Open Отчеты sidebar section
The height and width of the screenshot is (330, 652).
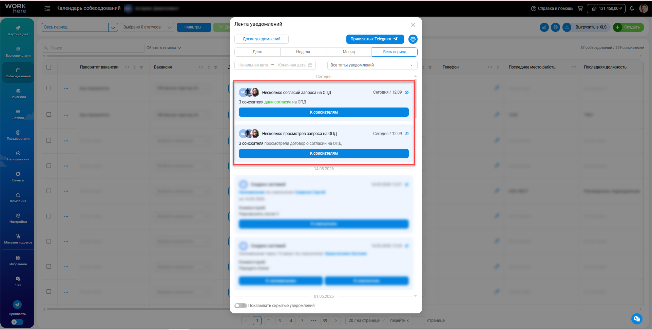(18, 177)
